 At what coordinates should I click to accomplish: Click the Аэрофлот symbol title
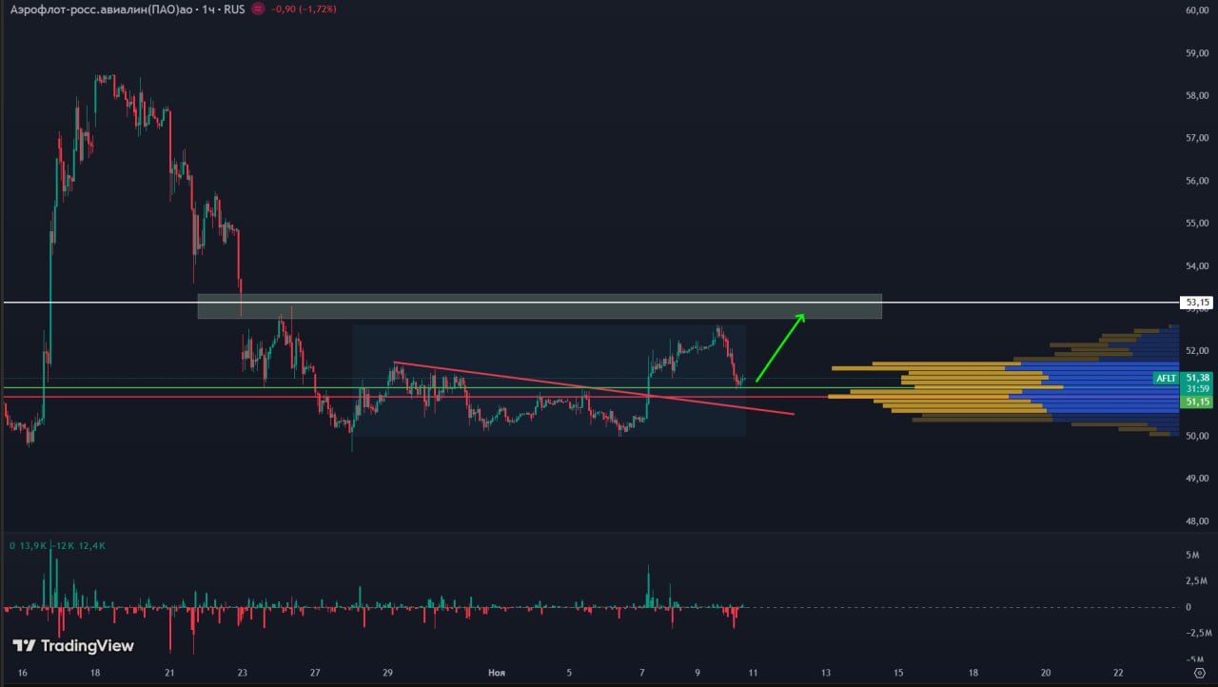[x=100, y=9]
